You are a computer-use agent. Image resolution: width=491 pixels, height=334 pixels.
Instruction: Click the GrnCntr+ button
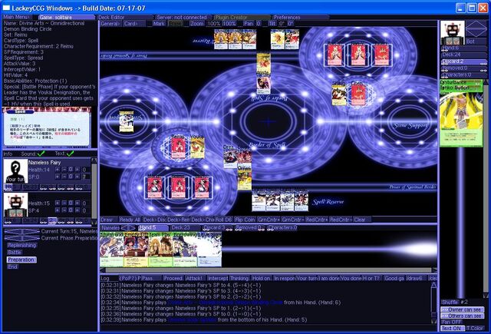point(268,220)
